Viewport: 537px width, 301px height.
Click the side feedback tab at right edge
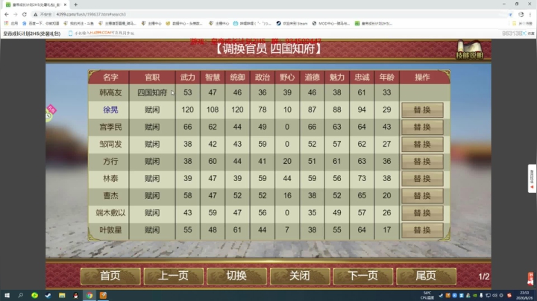[532, 179]
